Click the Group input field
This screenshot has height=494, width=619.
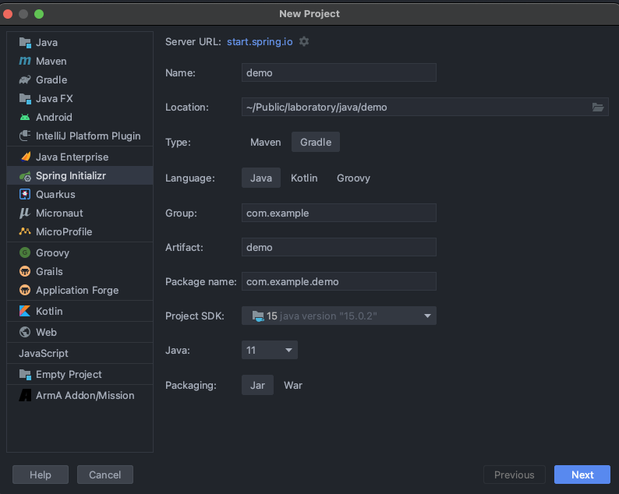pos(338,213)
